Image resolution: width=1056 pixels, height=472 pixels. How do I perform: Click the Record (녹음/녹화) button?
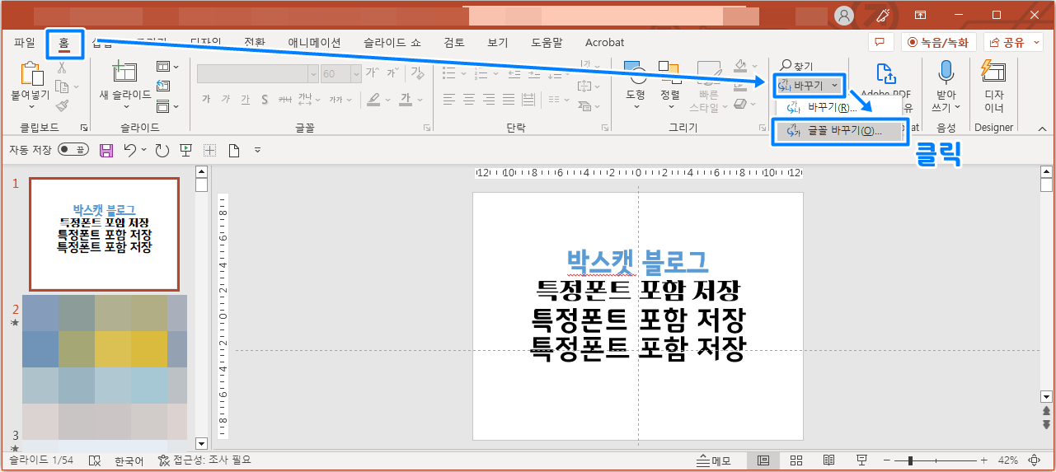[x=939, y=42]
